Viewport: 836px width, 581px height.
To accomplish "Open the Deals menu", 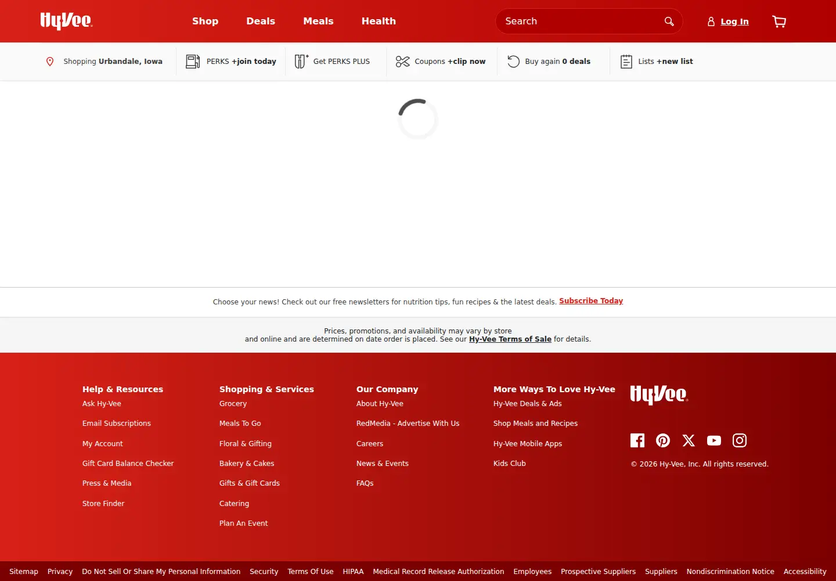I will click(261, 21).
